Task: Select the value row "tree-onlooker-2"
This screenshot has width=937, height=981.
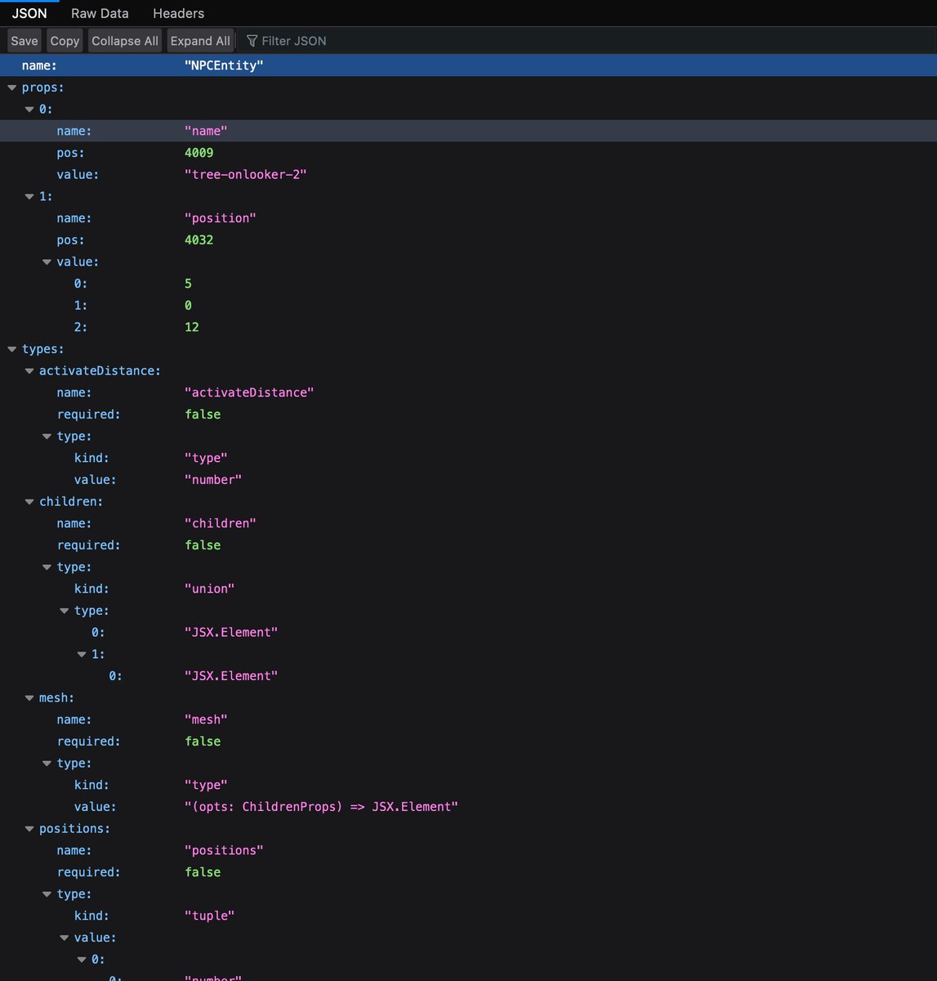Action: (468, 174)
